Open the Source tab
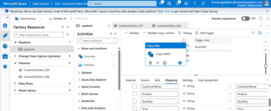 (x=145, y=80)
